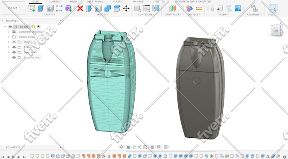Expand the Origin folder
The image size is (288, 159).
(x=8, y=42)
